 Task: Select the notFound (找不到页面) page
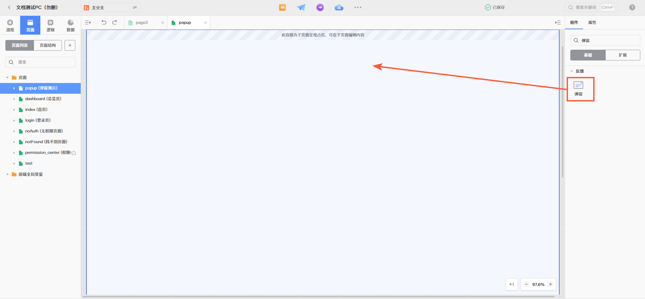(x=40, y=142)
